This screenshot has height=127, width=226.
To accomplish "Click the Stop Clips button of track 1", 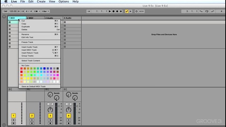I will coord(10,89).
